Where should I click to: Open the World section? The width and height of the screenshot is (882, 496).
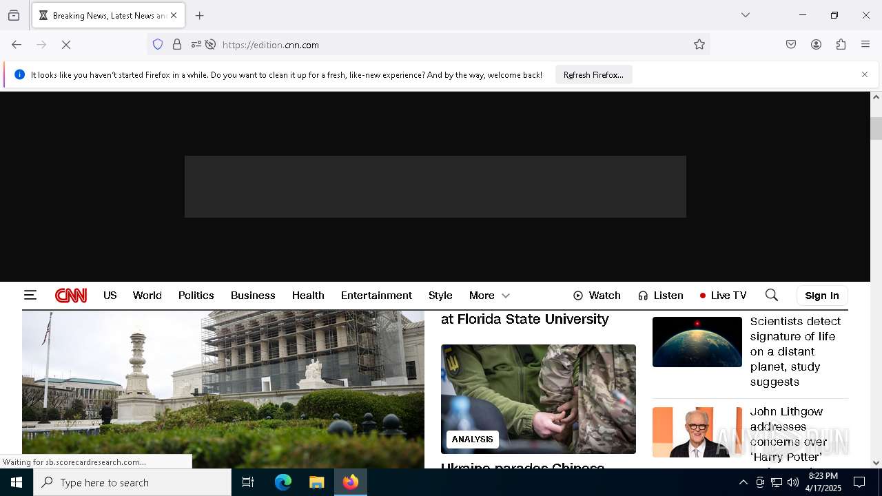147,295
